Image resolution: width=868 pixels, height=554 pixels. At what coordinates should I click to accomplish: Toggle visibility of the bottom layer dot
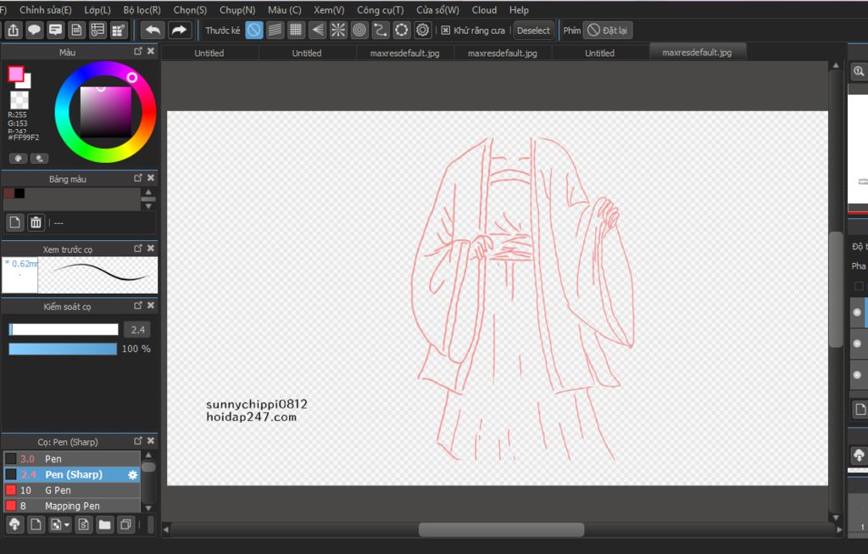click(x=857, y=374)
